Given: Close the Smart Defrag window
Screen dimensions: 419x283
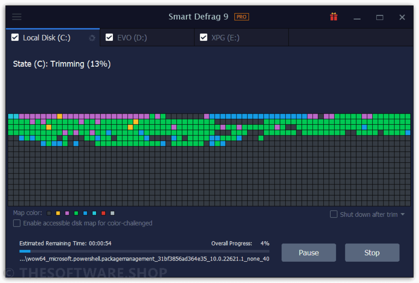Looking at the screenshot, I should pyautogui.click(x=402, y=17).
